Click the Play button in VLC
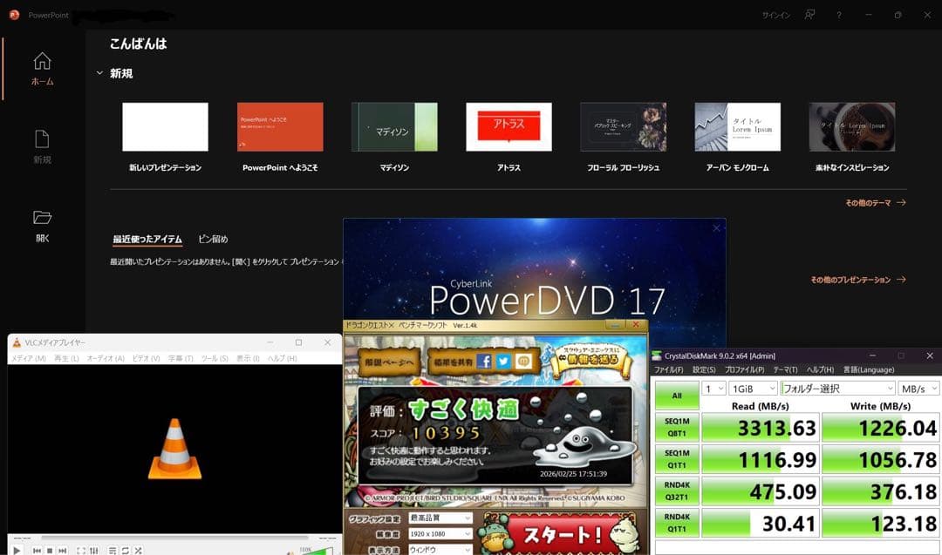This screenshot has width=942, height=555. (17, 550)
